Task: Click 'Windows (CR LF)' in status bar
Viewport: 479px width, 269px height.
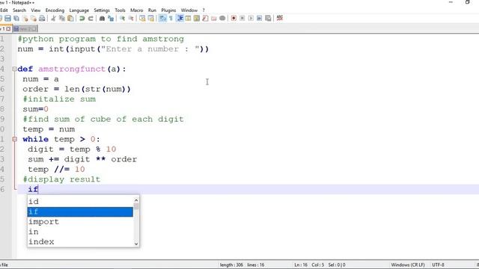Action: coord(408,265)
